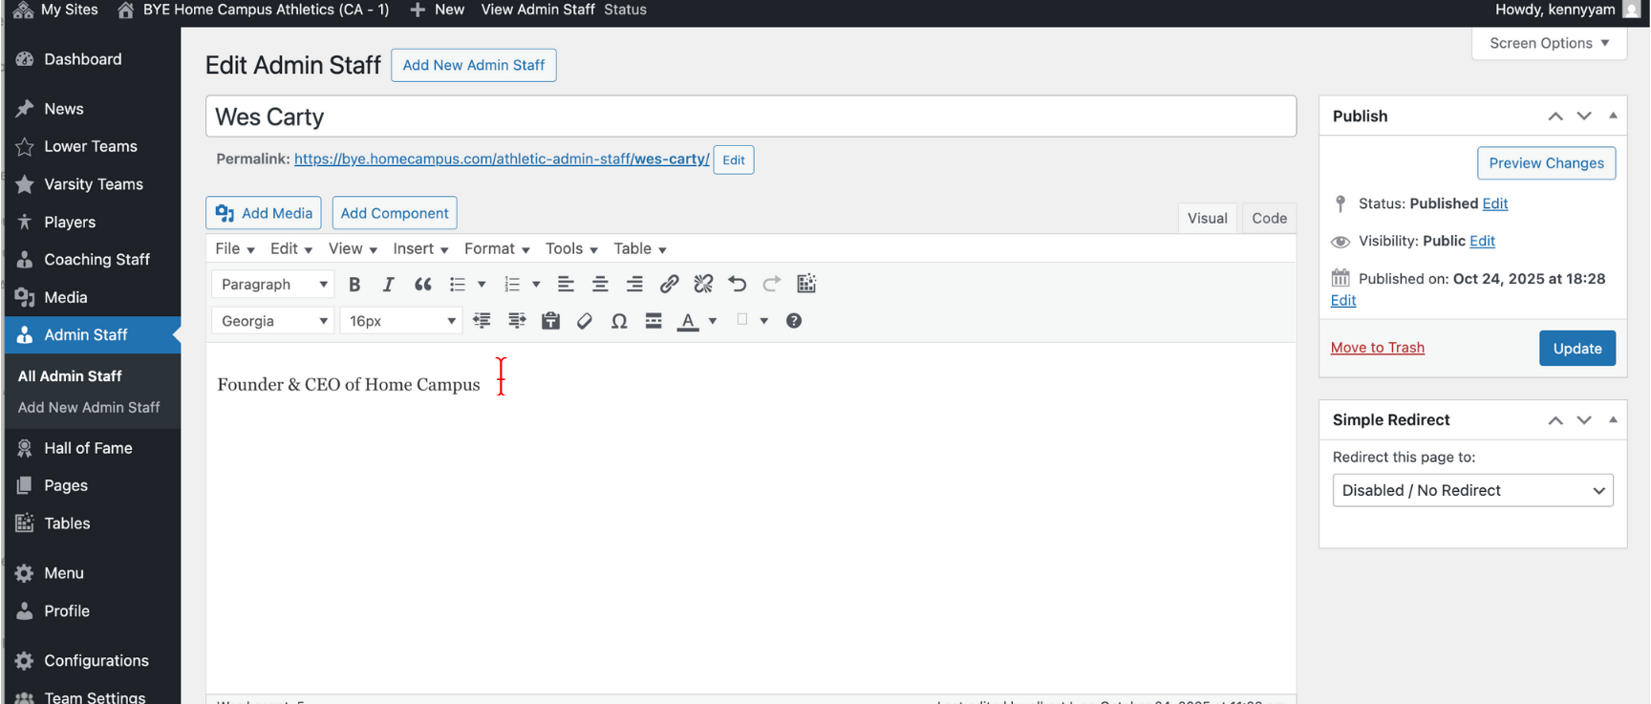The image size is (1651, 704).
Task: Expand the Disabled / No Redirect dropdown
Action: coord(1472,491)
